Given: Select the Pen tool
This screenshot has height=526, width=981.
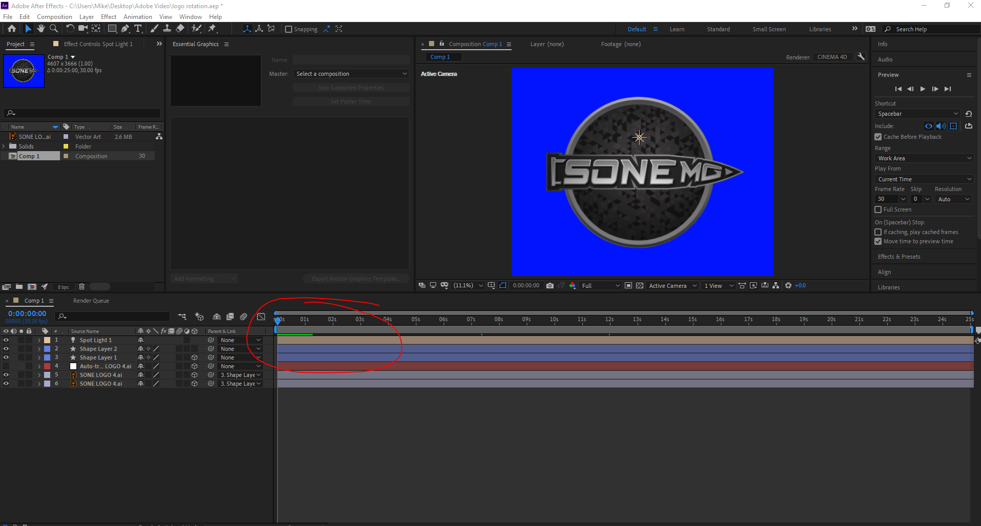Looking at the screenshot, I should [125, 29].
